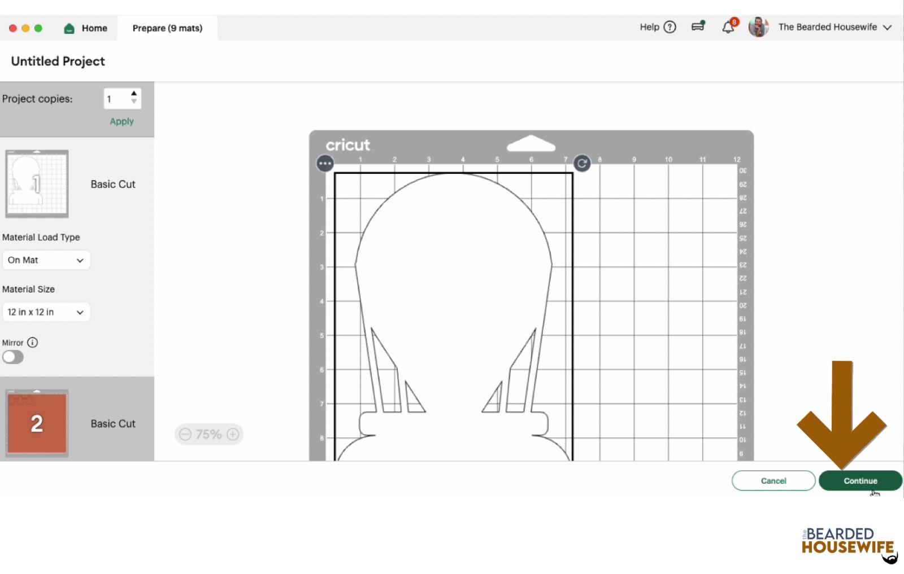The height and width of the screenshot is (574, 904).
Task: Decrease project copies with down arrow
Action: tap(134, 102)
